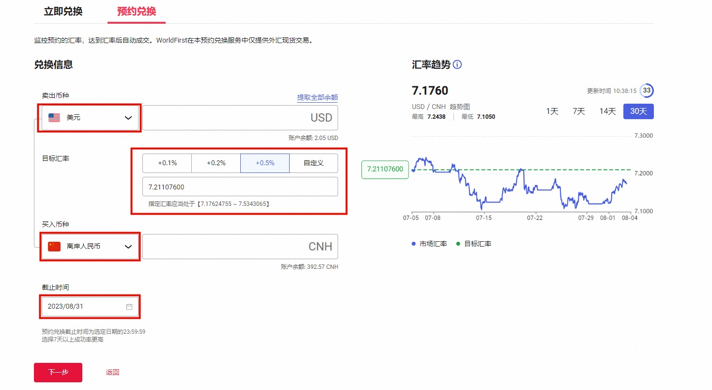This screenshot has width=712, height=390.
Task: Open the calendar icon in 截止时间 field
Action: click(129, 307)
